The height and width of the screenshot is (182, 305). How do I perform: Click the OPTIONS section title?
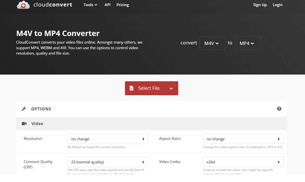[41, 109]
